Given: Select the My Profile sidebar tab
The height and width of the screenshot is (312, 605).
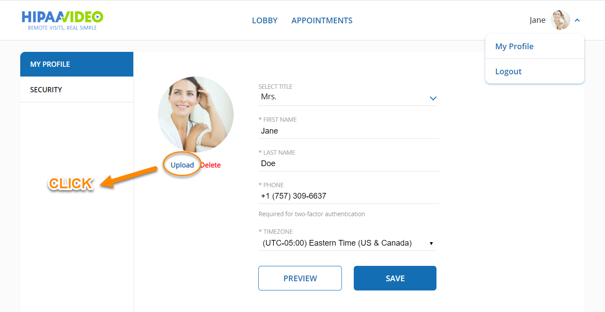Looking at the screenshot, I should coord(77,64).
